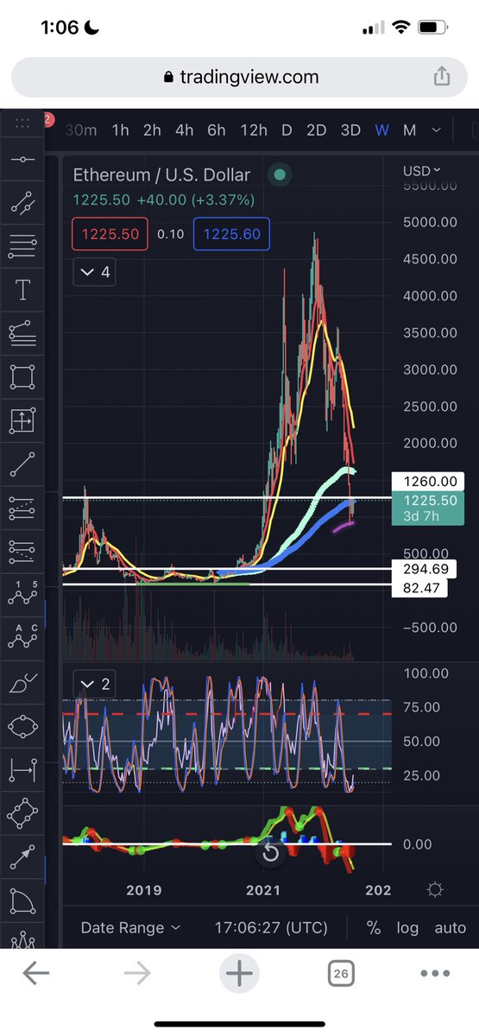Screen dimensions: 479x1036
Task: Select the price range measure tool
Action: click(x=22, y=421)
